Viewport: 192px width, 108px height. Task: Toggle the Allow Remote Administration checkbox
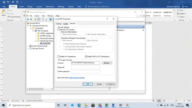click(x=86, y=34)
